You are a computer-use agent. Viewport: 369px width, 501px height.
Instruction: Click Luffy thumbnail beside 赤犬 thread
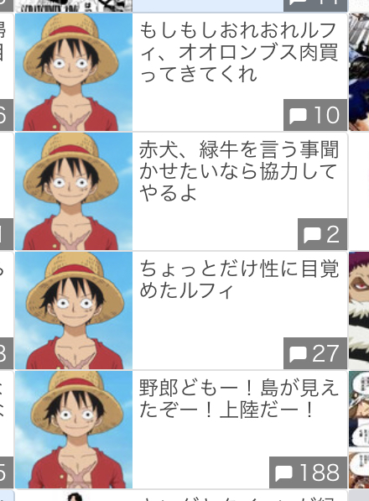click(74, 191)
